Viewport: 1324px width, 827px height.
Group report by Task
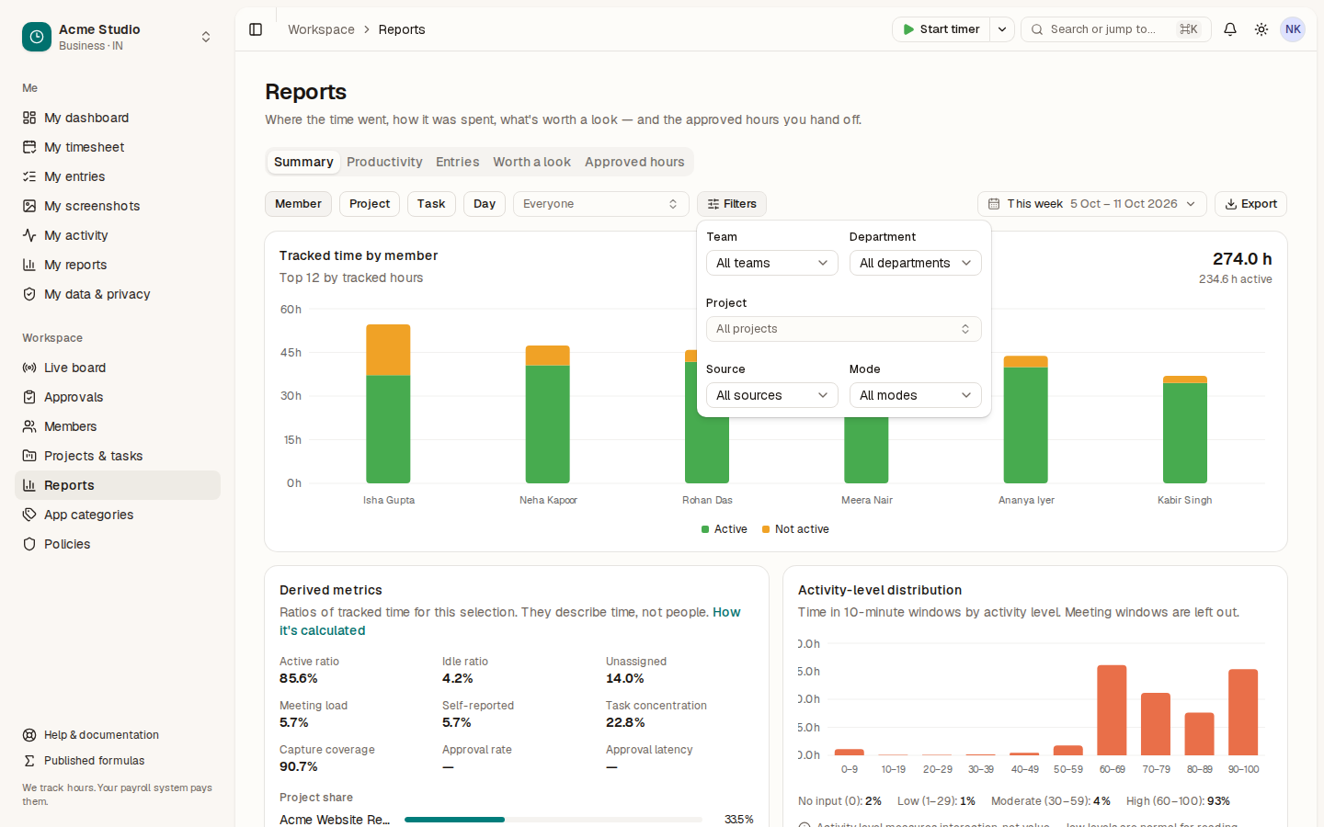(431, 204)
